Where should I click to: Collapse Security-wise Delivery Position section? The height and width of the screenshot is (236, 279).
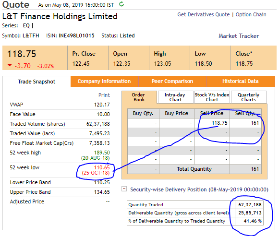tap(124, 189)
